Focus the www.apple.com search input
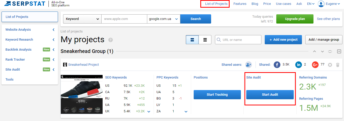 click(124, 19)
